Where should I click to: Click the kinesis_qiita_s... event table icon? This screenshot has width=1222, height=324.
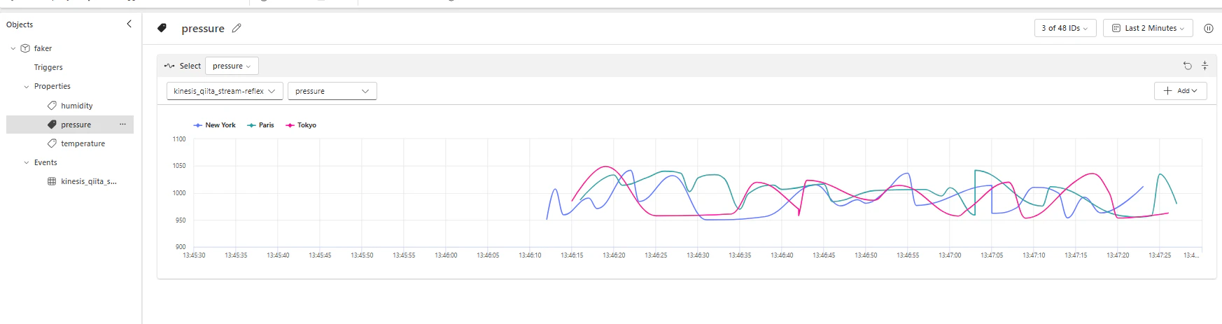52,181
